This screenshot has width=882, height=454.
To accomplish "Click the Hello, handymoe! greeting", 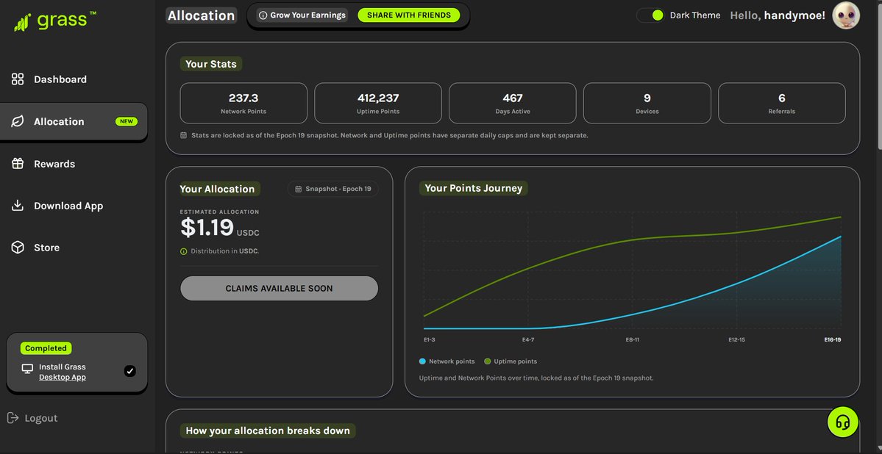I will coord(778,15).
